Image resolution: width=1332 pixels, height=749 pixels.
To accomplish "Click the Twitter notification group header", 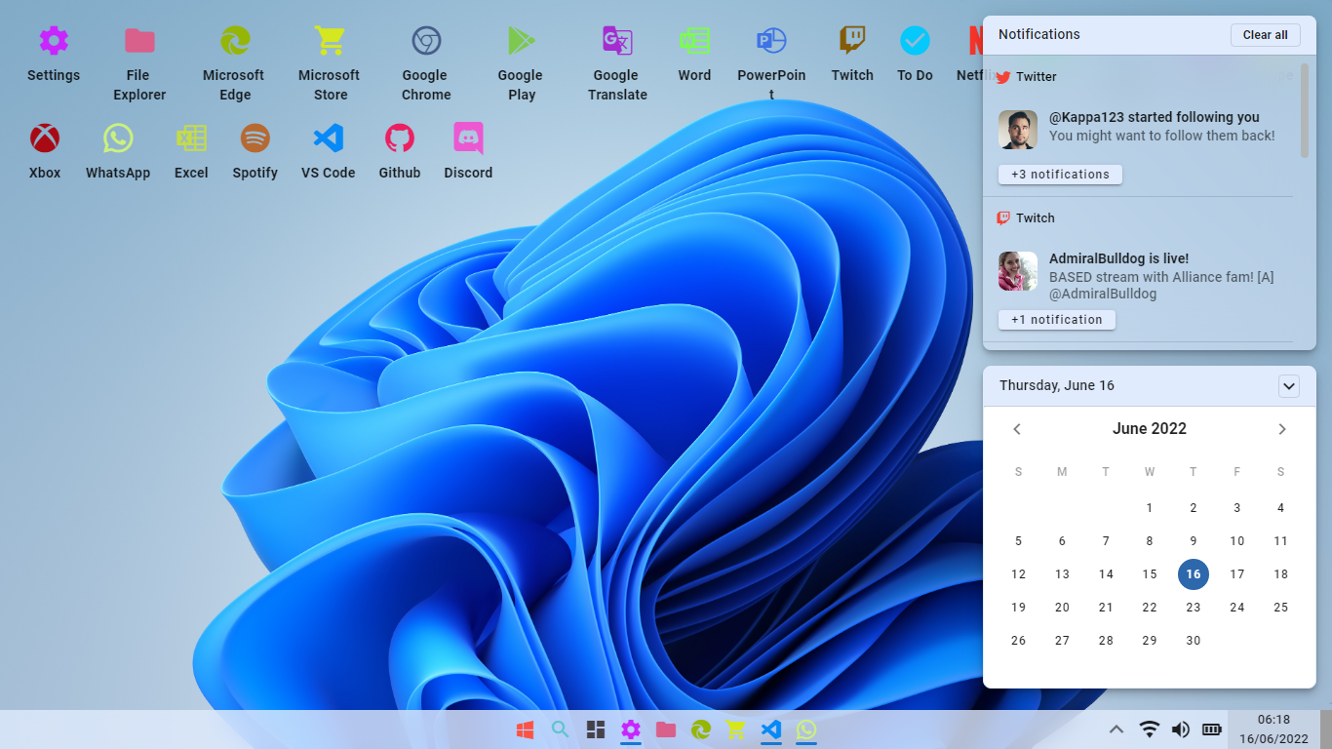I will tap(1027, 77).
